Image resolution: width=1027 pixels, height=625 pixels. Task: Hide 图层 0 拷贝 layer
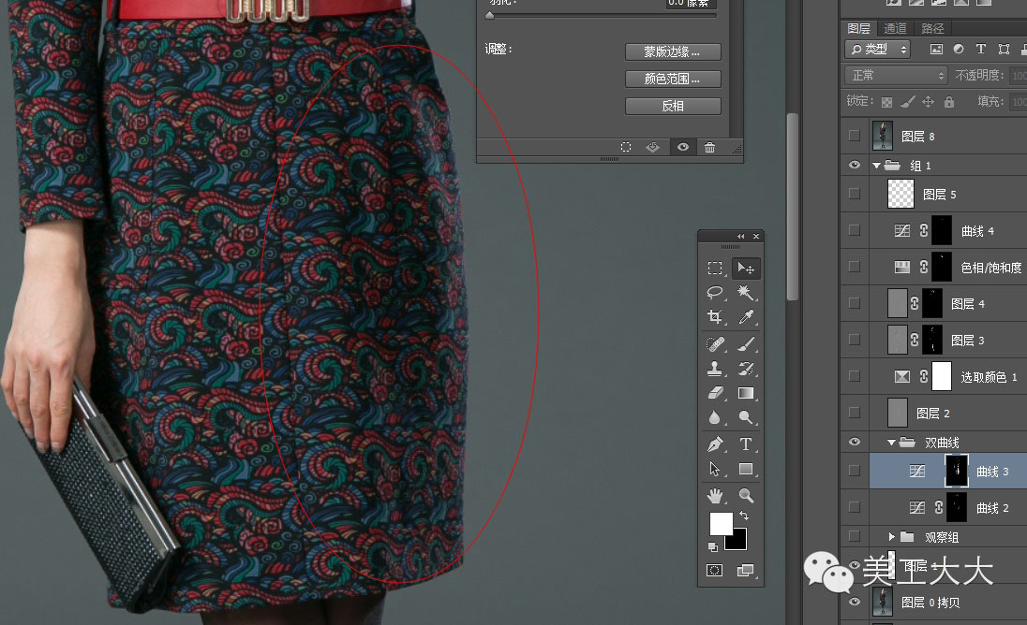(x=854, y=602)
